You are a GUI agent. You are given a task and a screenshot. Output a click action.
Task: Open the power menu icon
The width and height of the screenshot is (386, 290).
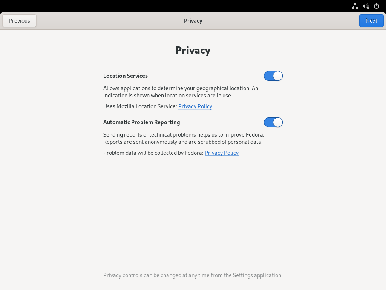(x=376, y=6)
